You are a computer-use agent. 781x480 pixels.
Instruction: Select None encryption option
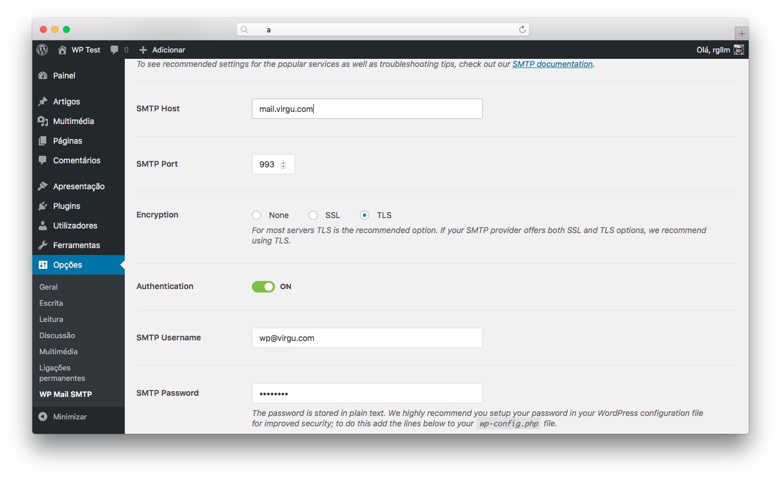point(257,215)
